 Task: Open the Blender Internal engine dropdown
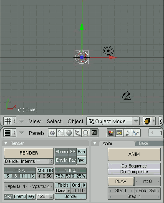(x=29, y=161)
